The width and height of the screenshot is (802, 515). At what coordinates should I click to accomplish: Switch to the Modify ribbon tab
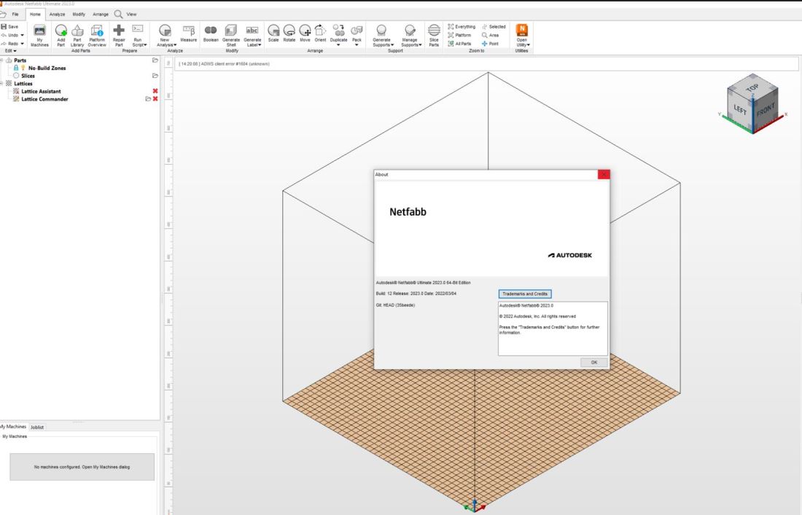coord(79,15)
